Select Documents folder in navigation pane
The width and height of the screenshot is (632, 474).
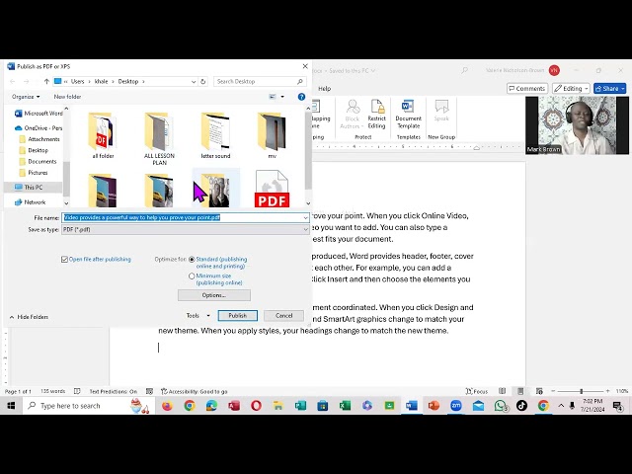[x=38, y=162]
